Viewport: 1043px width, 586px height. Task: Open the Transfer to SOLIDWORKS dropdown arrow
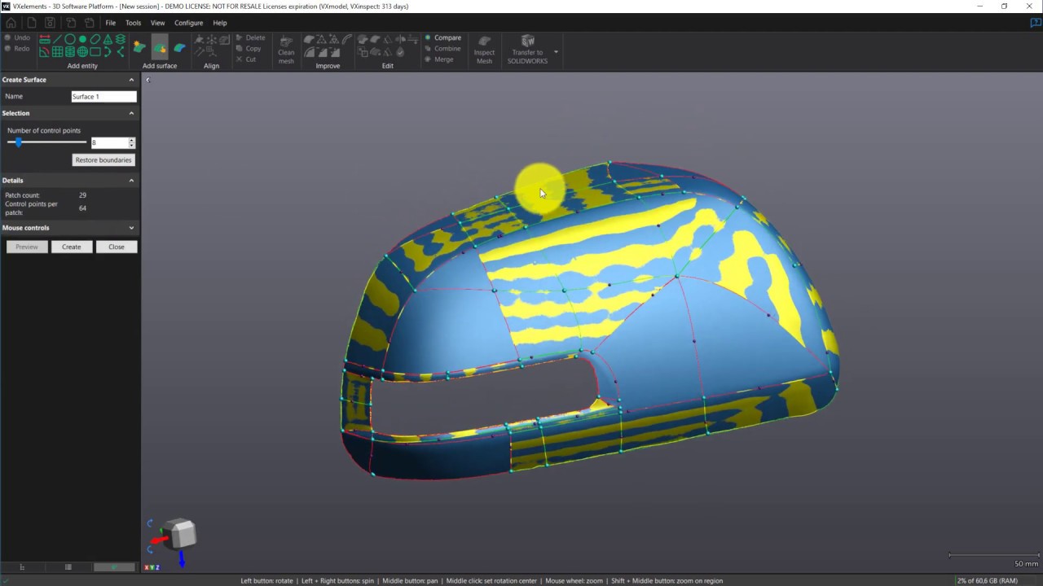click(x=557, y=52)
